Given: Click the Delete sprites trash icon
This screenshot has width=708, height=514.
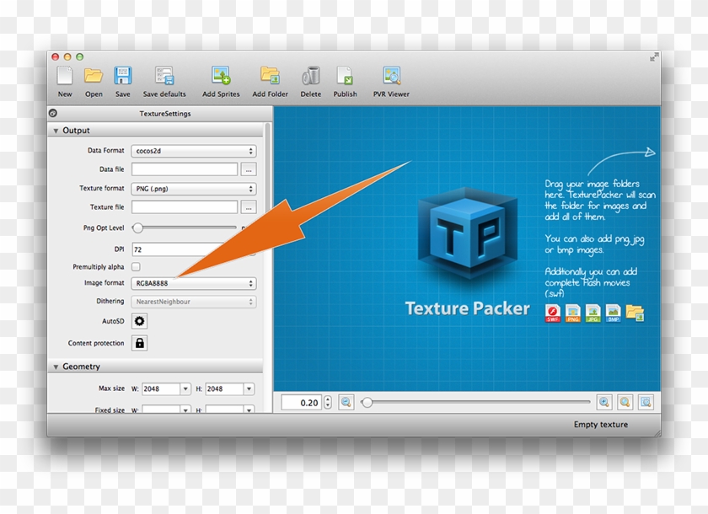Looking at the screenshot, I should tap(310, 76).
